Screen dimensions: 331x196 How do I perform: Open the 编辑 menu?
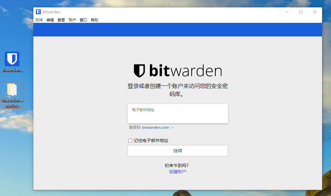pos(50,20)
